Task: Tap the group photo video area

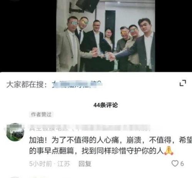Action: (105, 36)
